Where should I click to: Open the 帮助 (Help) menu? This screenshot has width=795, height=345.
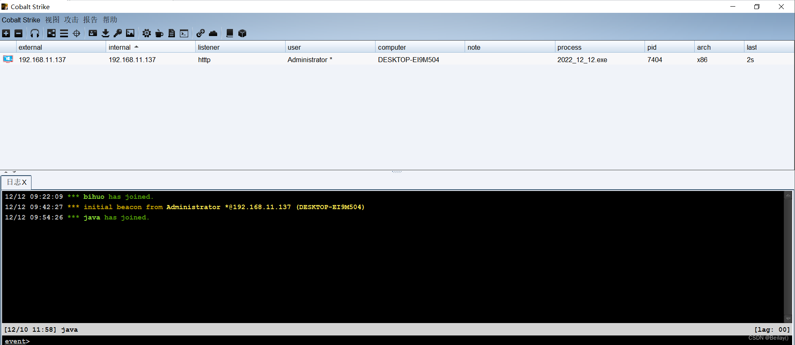coord(110,20)
